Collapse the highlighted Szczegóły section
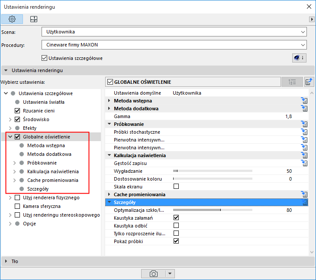 [x=109, y=202]
